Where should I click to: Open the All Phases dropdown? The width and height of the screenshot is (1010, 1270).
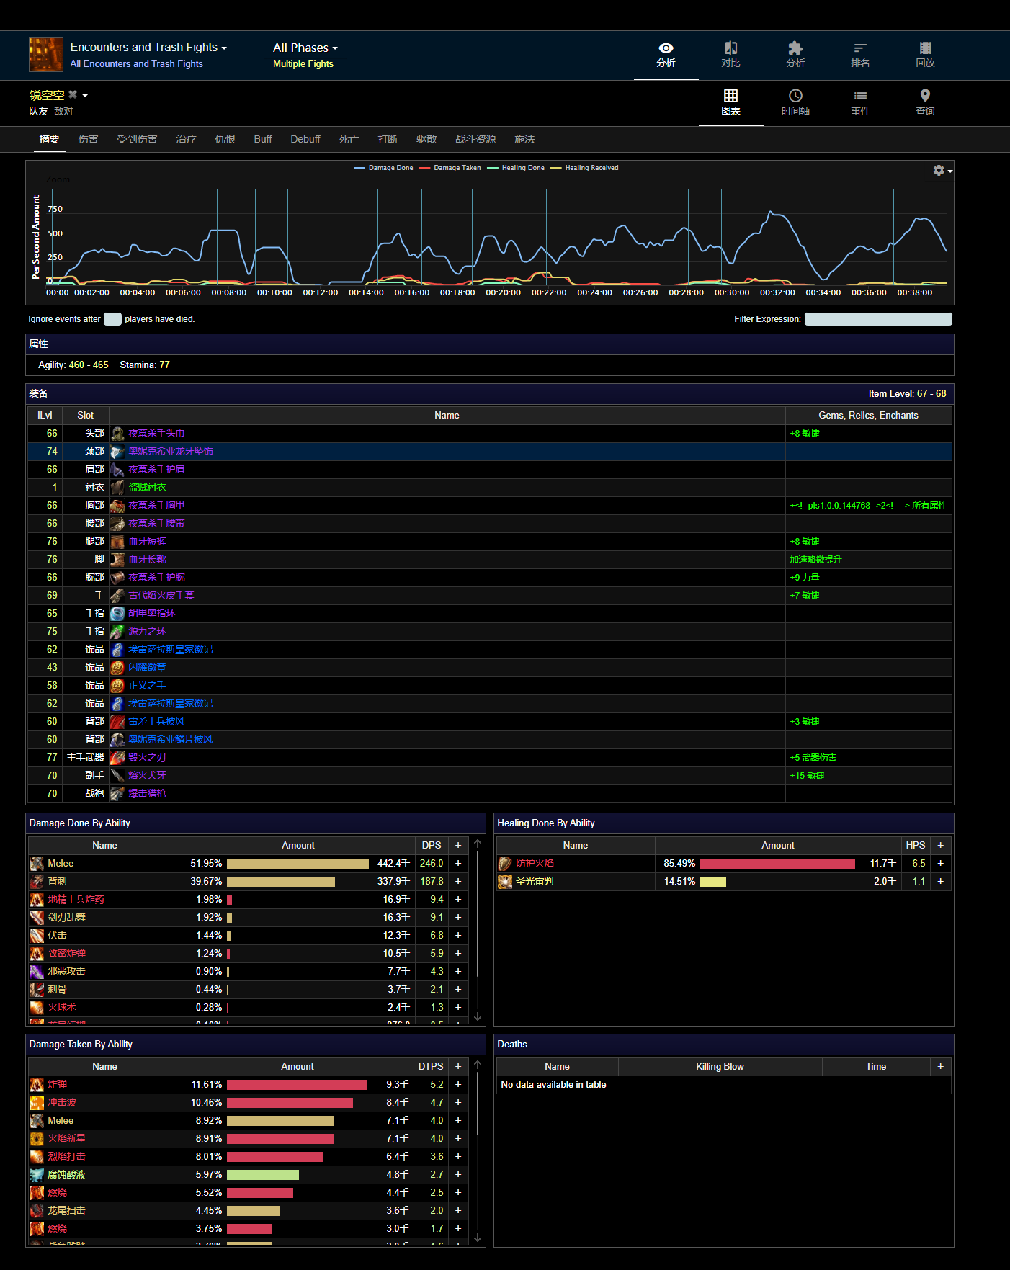click(x=305, y=48)
